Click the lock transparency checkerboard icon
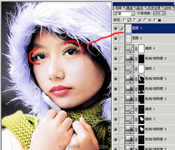 coord(129,20)
